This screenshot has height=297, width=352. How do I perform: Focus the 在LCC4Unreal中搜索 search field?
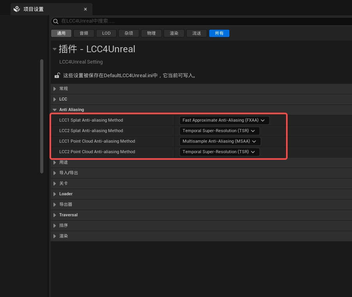point(202,21)
